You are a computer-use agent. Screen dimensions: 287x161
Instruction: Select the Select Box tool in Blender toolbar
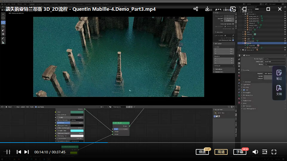[x=3, y=14]
